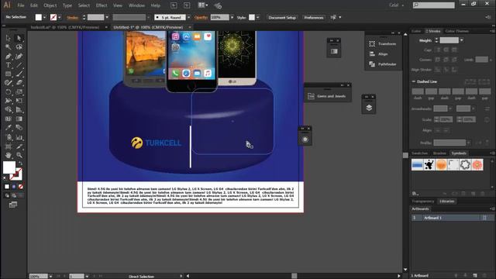Open the Object menu

click(50, 5)
